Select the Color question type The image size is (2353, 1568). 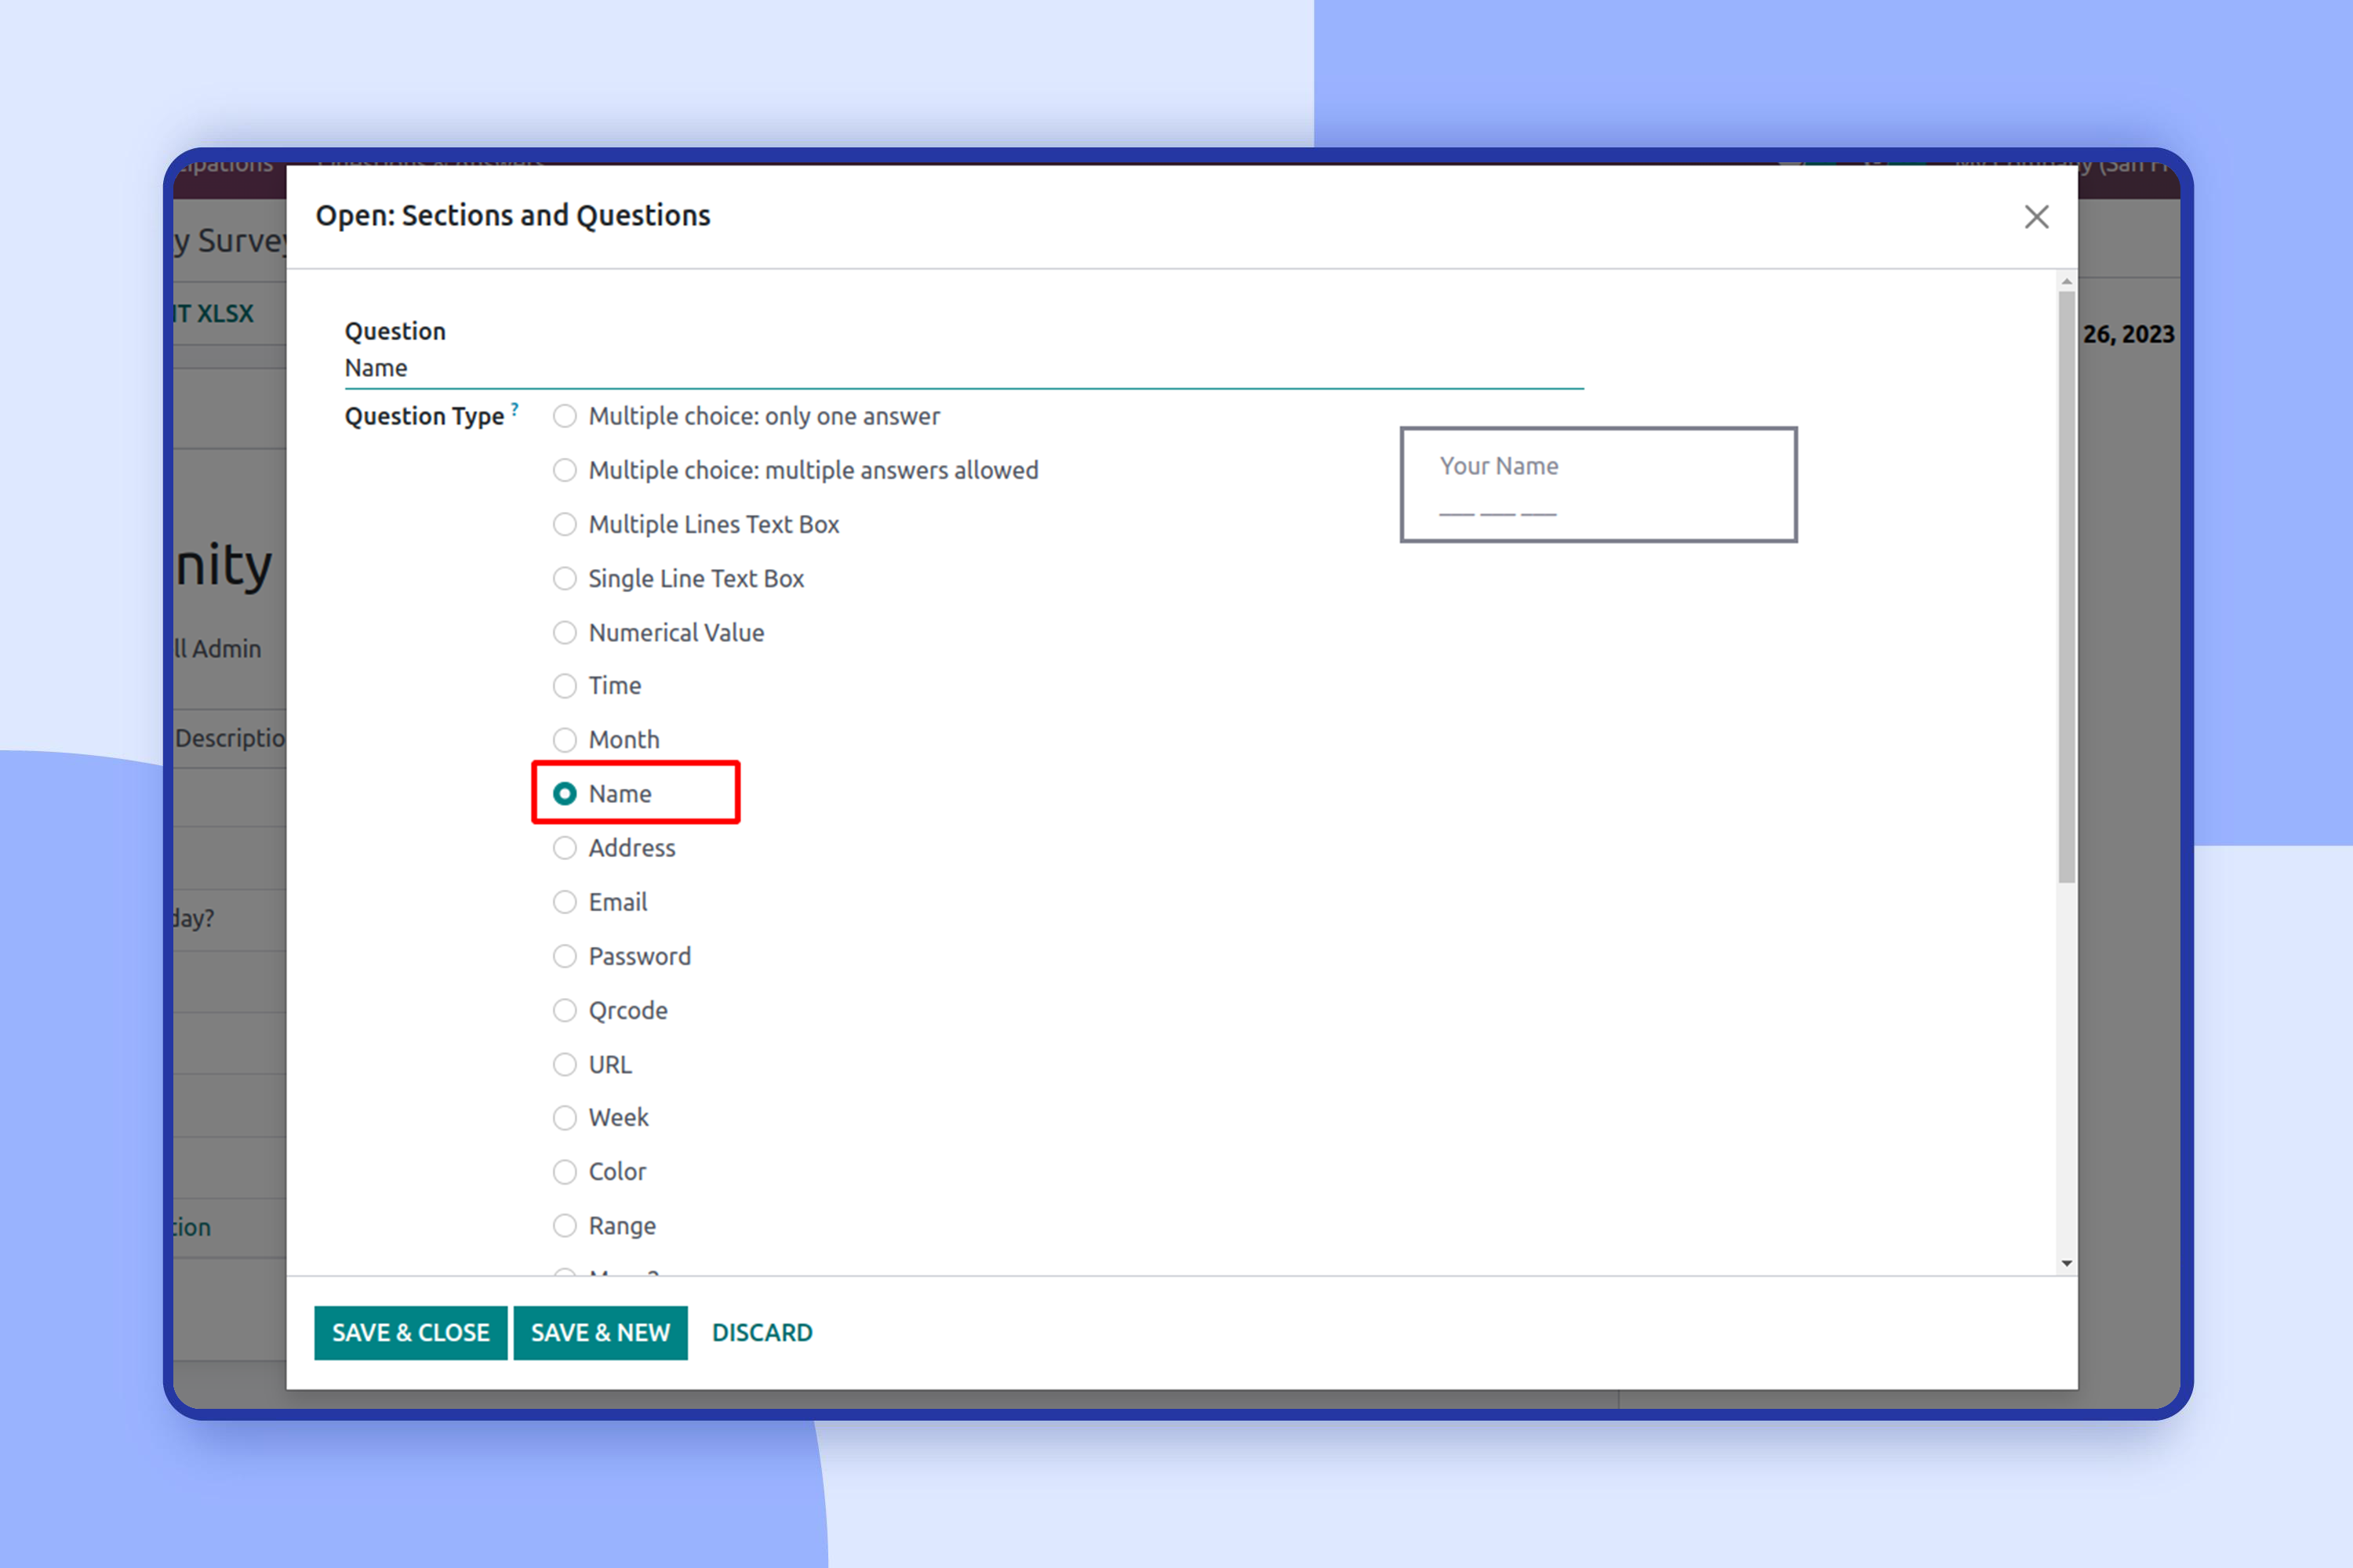pos(566,1171)
